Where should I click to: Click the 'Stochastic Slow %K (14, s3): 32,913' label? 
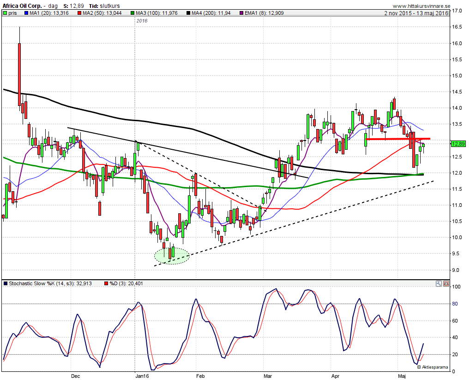(x=50, y=283)
